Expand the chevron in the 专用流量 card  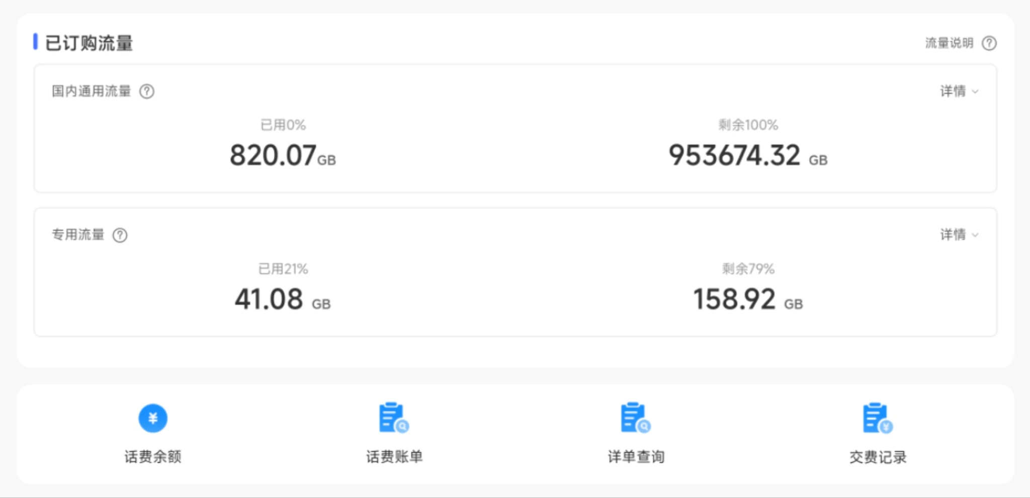975,235
